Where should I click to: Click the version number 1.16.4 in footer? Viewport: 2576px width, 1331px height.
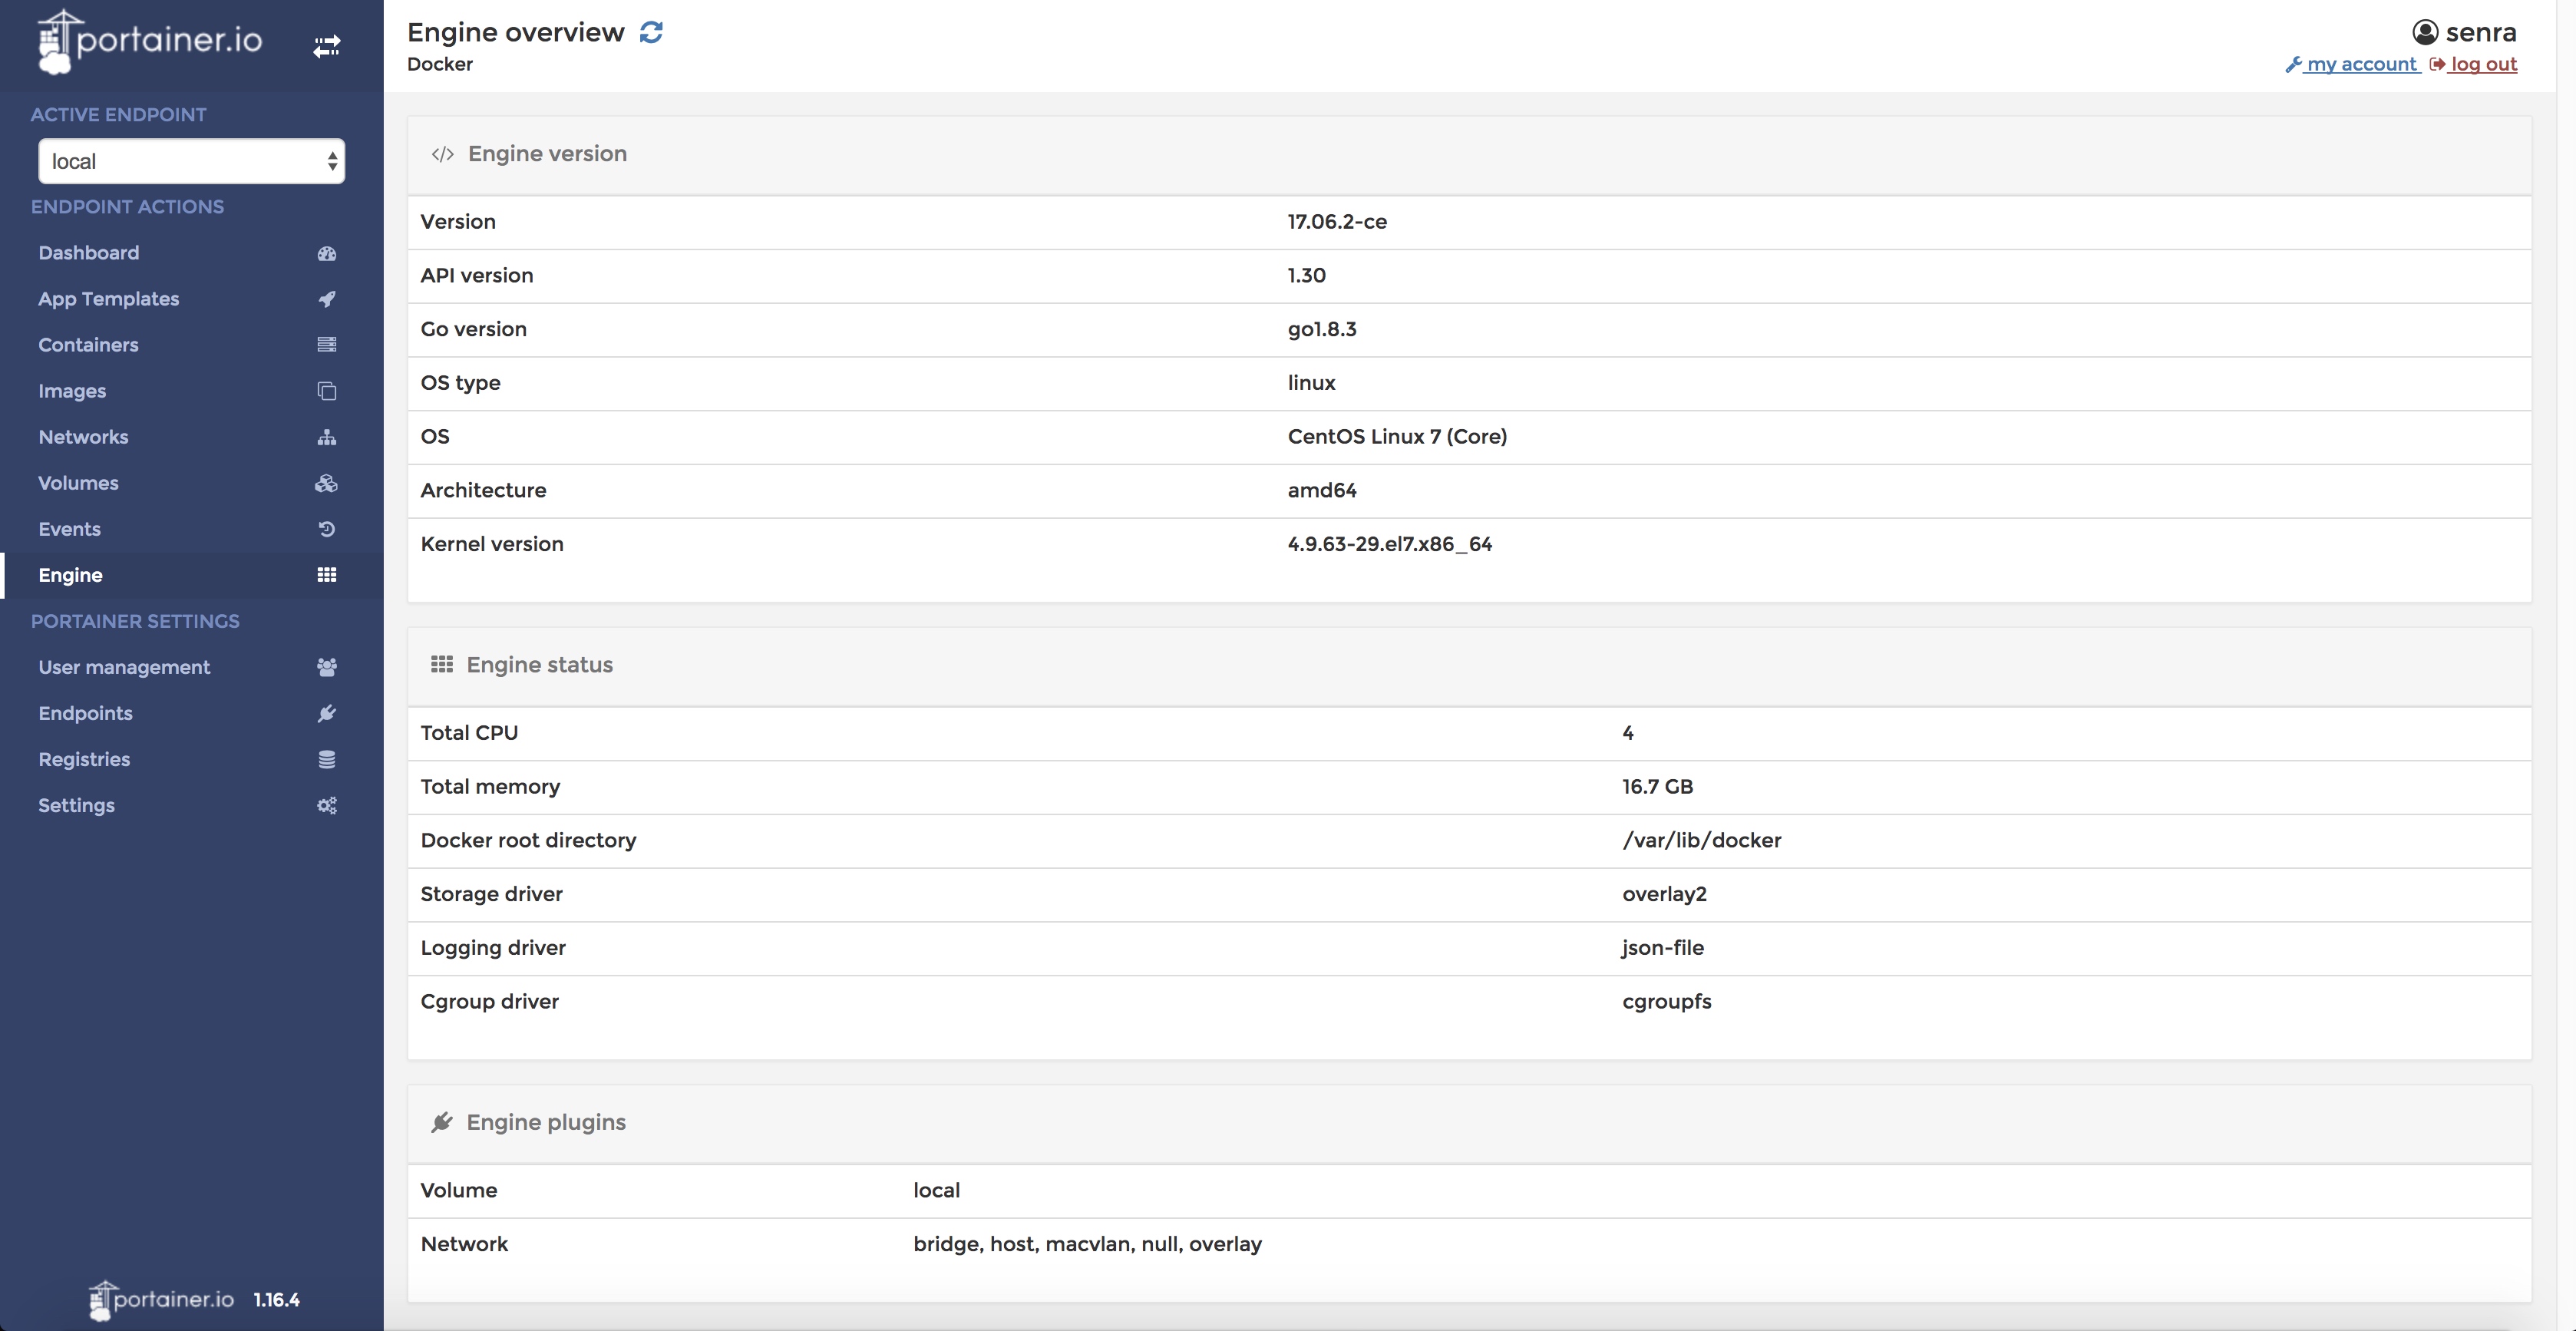[x=276, y=1300]
